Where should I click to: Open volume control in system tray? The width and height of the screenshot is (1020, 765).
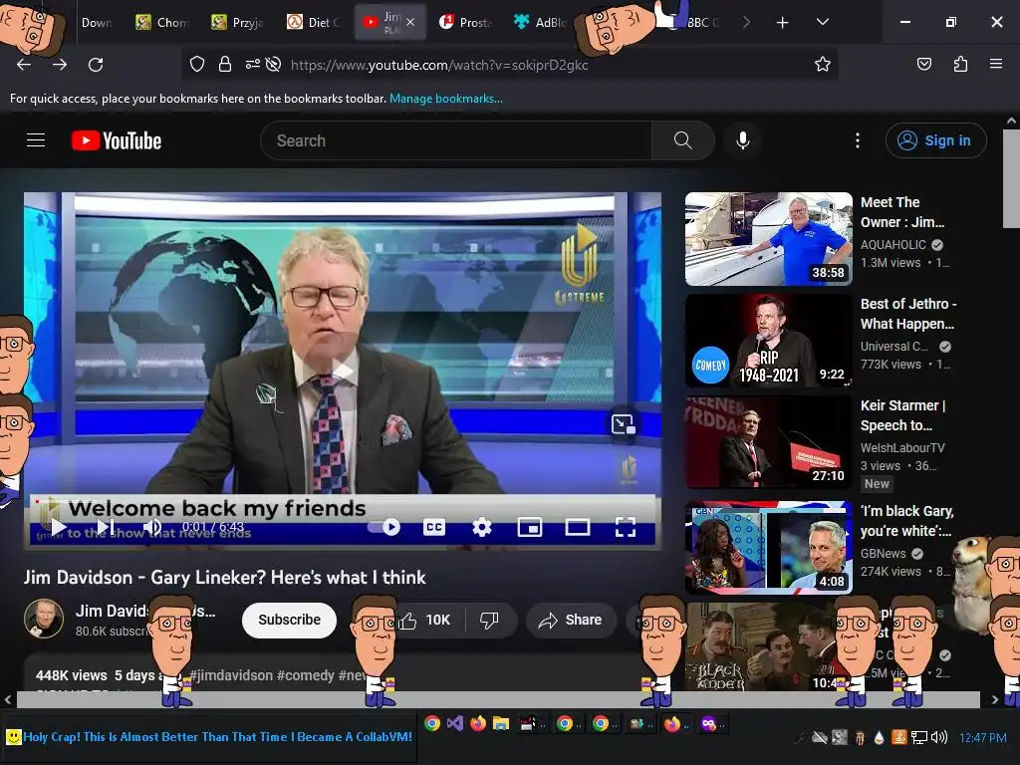point(938,737)
